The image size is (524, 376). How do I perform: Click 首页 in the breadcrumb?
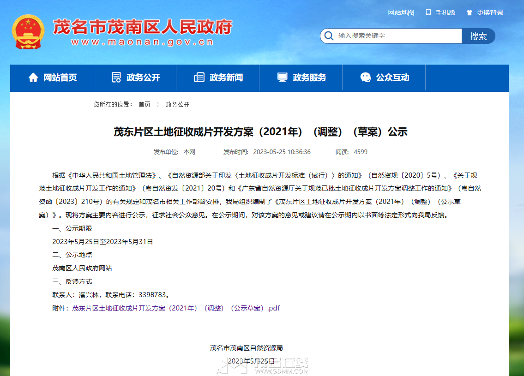click(x=145, y=105)
